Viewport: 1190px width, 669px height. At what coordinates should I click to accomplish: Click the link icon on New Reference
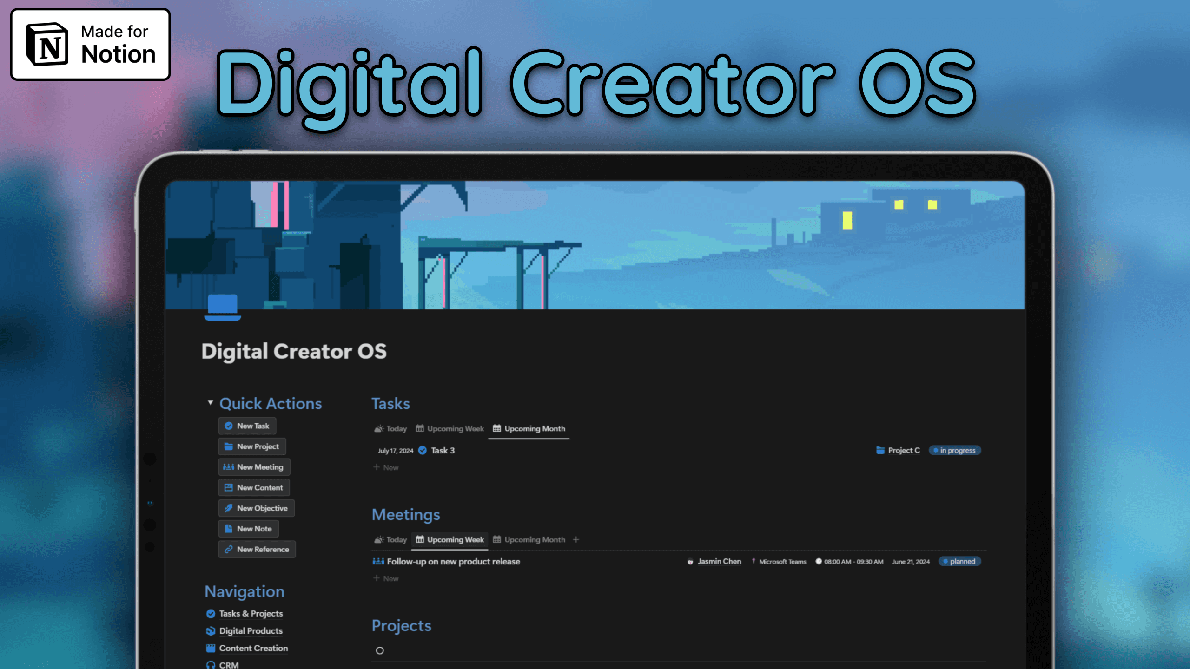coord(228,549)
